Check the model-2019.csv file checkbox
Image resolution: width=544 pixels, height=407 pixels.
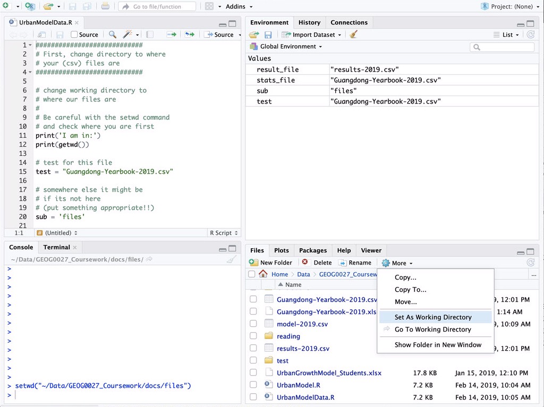253,324
